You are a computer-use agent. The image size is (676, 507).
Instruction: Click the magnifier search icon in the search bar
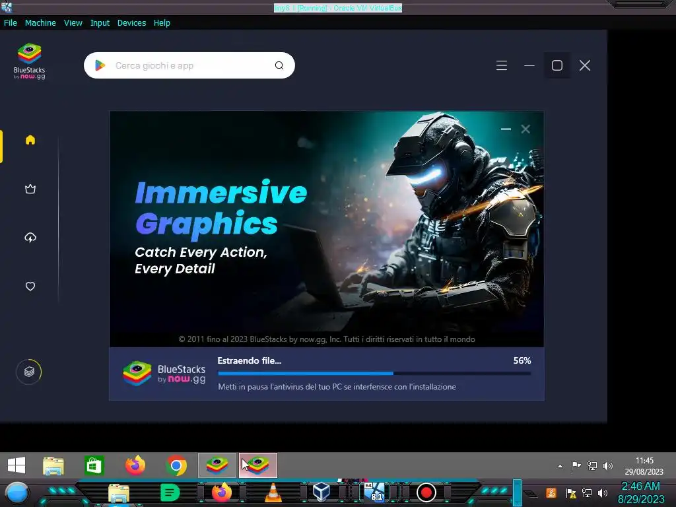pyautogui.click(x=279, y=65)
